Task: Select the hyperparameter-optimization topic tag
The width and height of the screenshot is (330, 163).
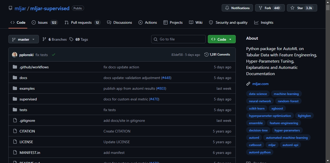Action: point(270,116)
